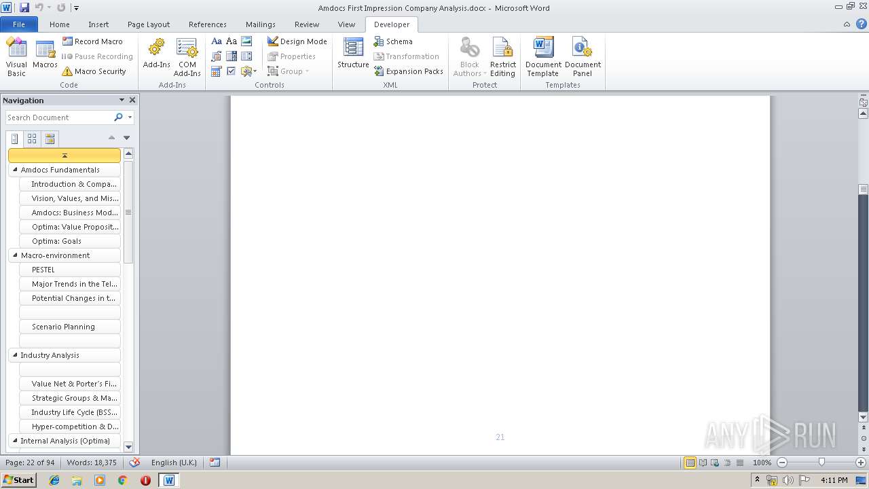Switch to Full Screen Reading view
The image size is (869, 489).
(x=703, y=463)
